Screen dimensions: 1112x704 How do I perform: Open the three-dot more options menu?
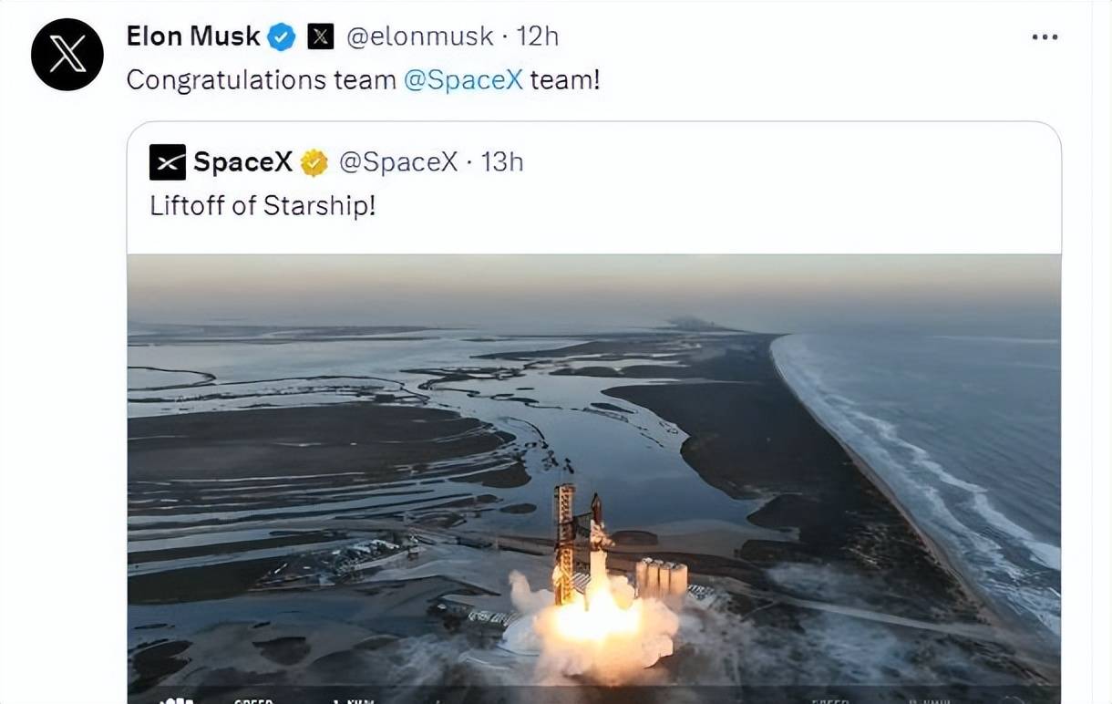click(1045, 36)
